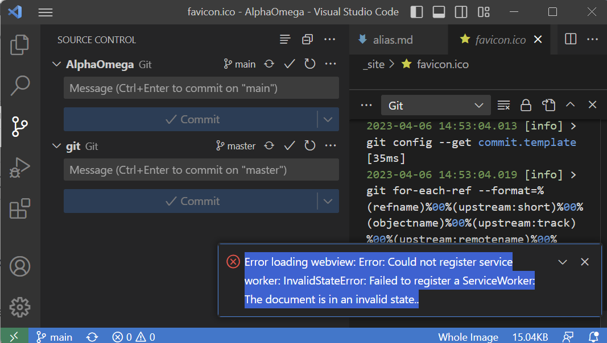Viewport: 607px width, 343px height.
Task: Open the Run and Debug view
Action: pyautogui.click(x=20, y=168)
